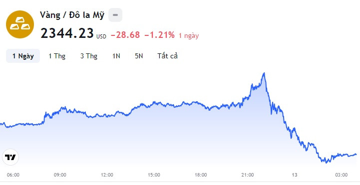Click the −1.21% percent change

[x=159, y=35]
